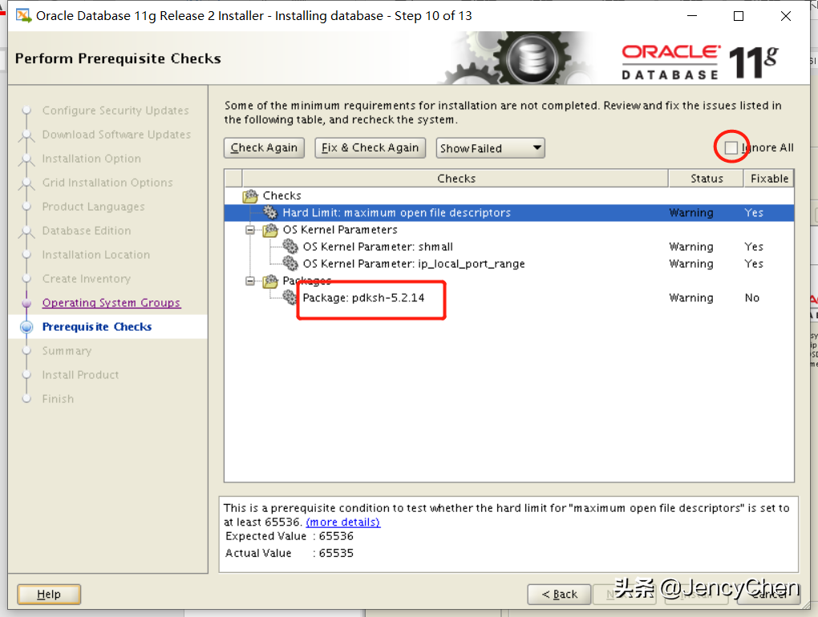Click the Product Languages step
The image size is (818, 617).
point(93,207)
